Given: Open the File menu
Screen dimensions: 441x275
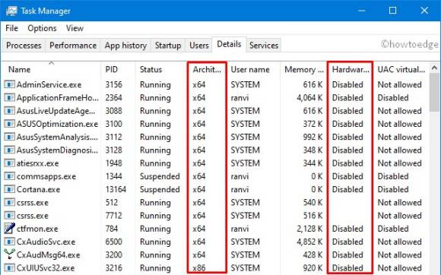Looking at the screenshot, I should [12, 28].
